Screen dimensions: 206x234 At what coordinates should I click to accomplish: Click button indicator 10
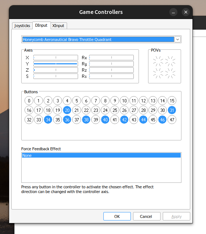(x=124, y=101)
